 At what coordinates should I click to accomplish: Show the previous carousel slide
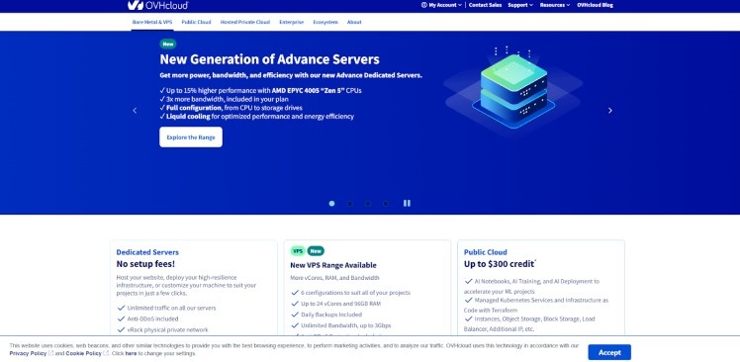coord(135,111)
